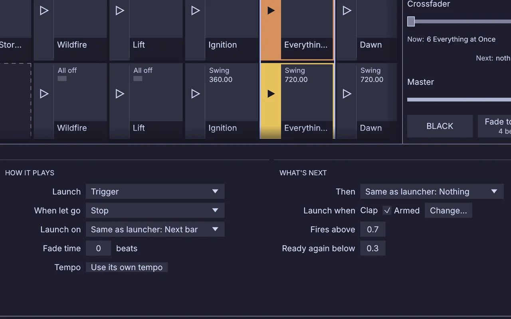Select the upper-row Ignition clip thumbnail

click(232, 19)
